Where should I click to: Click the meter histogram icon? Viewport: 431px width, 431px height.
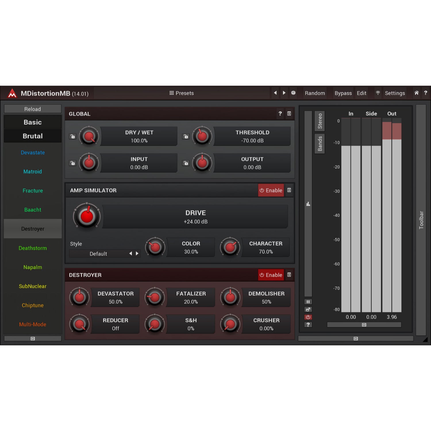(x=308, y=204)
